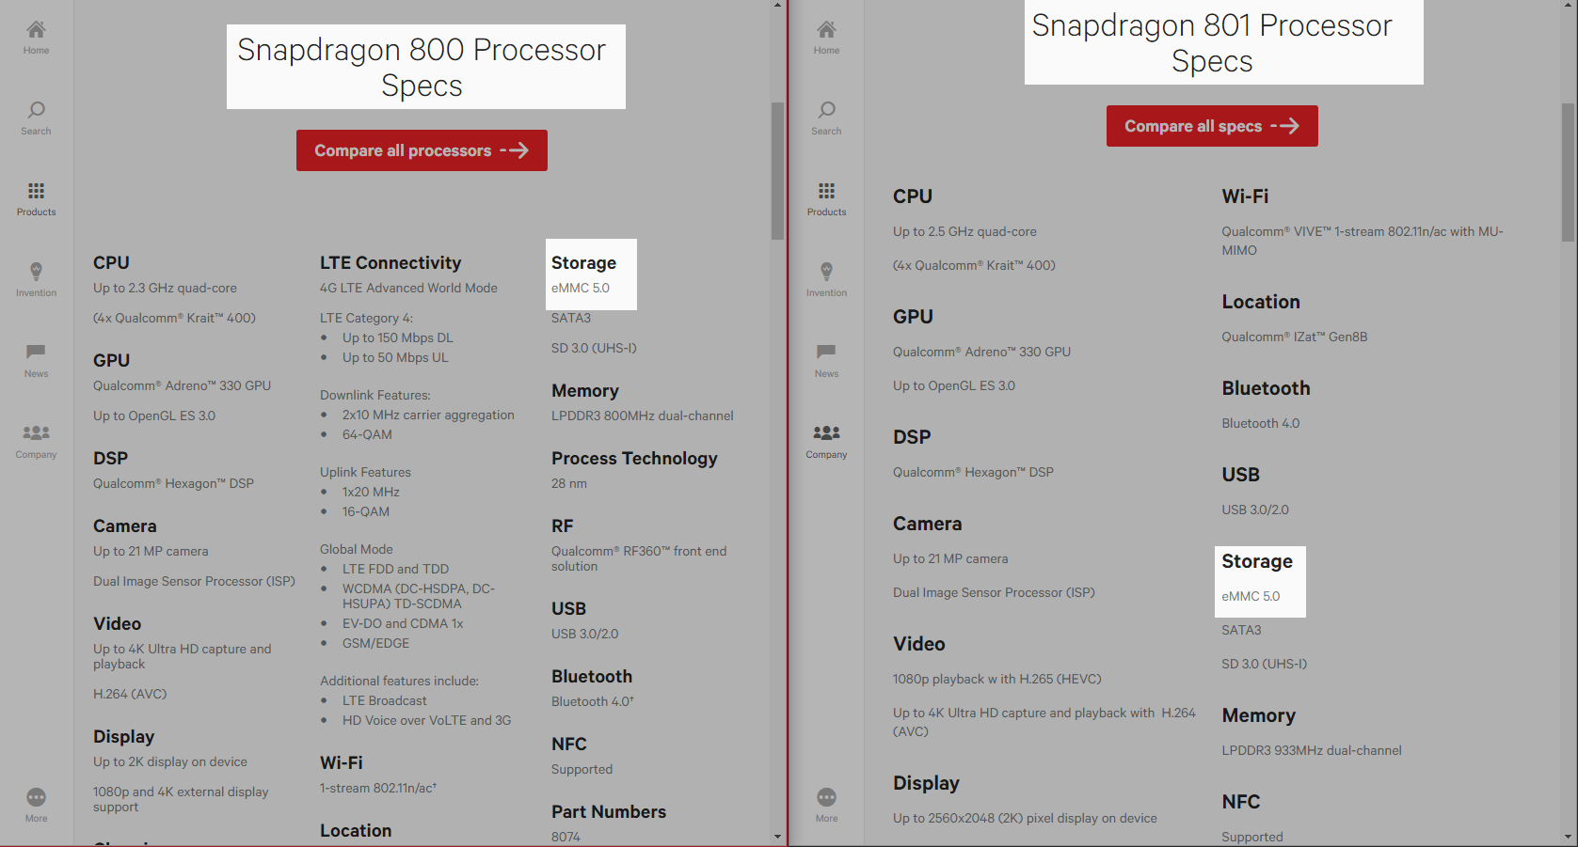
Task: Click the right pane scrollbar down arrow
Action: [1569, 836]
